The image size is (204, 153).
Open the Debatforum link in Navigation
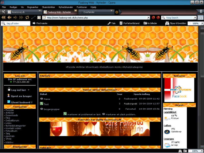pyautogui.click(x=12, y=120)
